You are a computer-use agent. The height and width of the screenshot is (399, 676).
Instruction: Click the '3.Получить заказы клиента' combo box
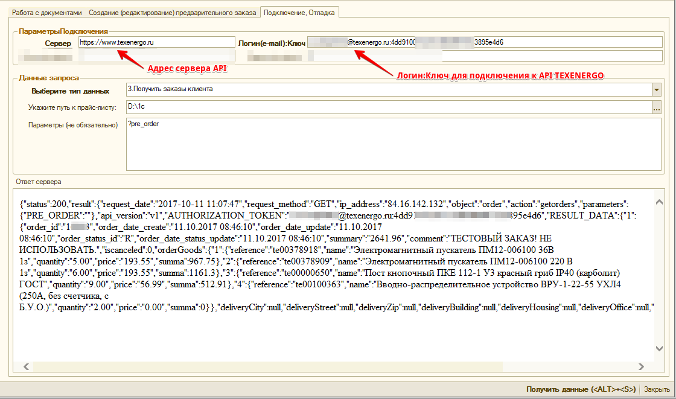coord(387,90)
